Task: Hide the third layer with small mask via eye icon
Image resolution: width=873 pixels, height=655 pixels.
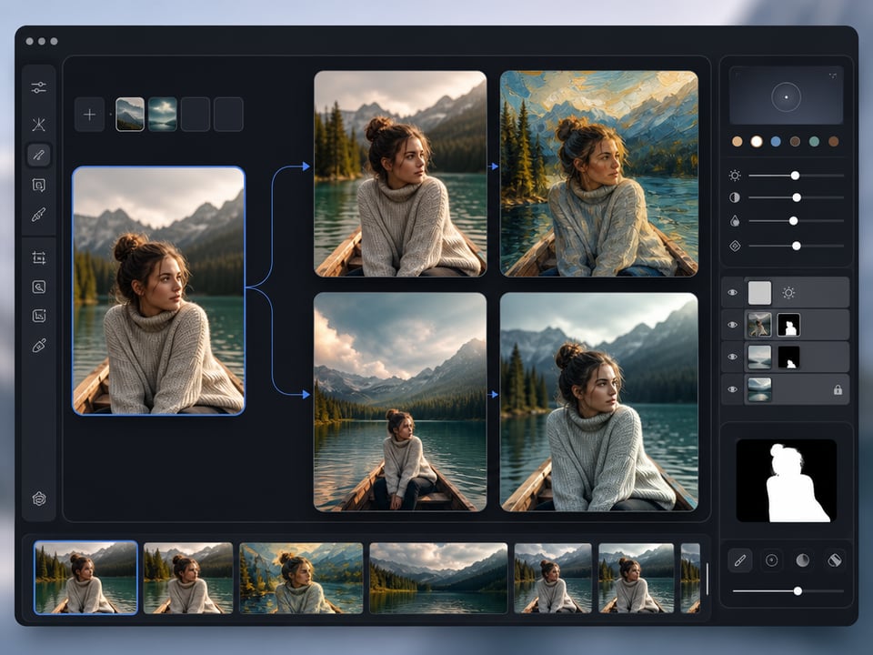Action: [733, 357]
